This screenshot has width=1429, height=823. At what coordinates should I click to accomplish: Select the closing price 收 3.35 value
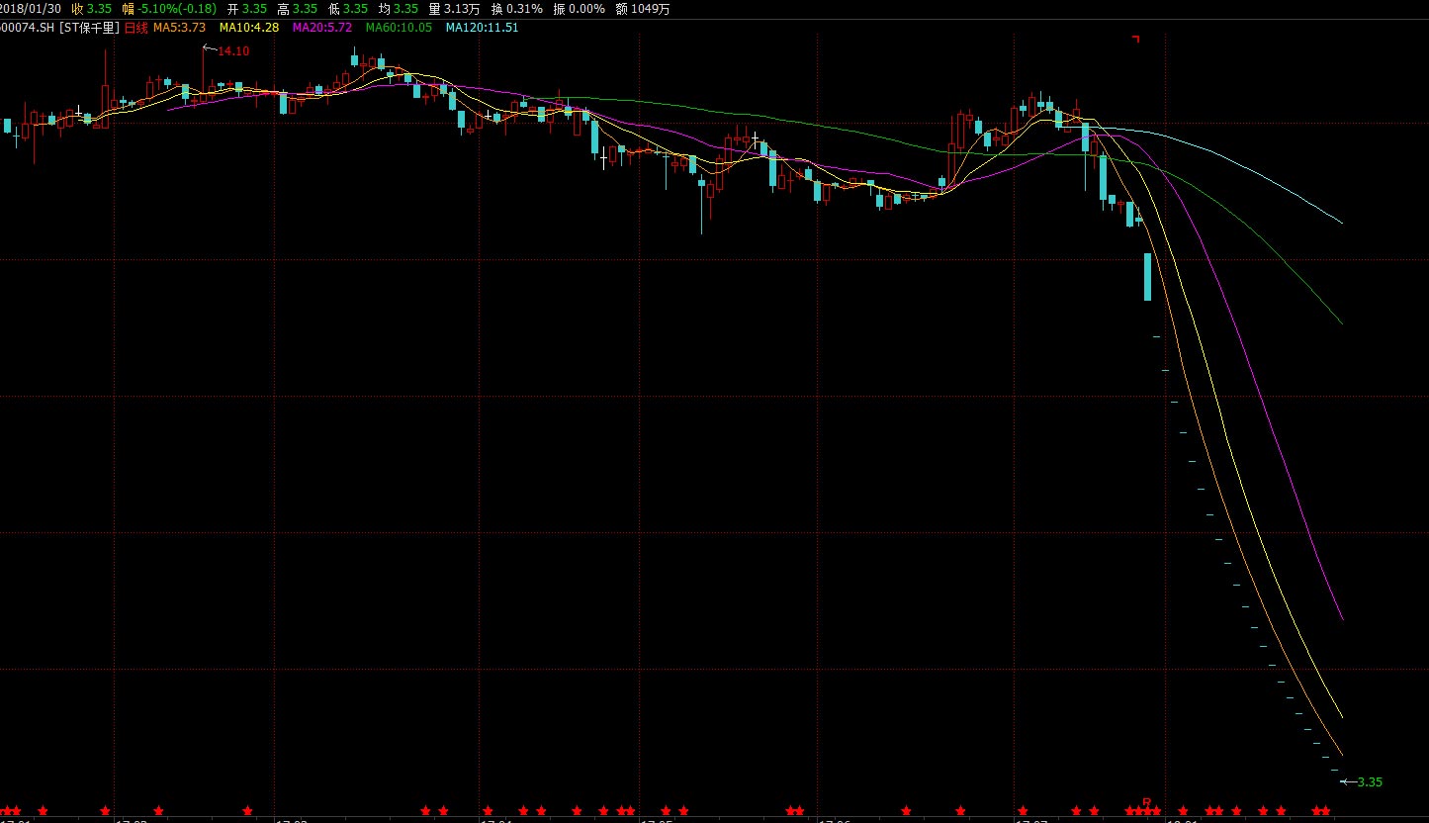[90, 8]
